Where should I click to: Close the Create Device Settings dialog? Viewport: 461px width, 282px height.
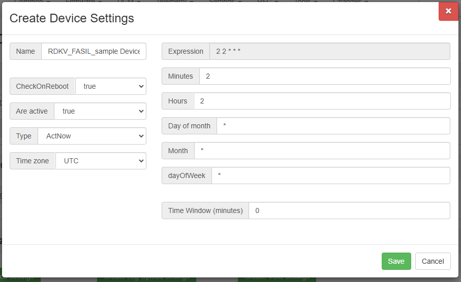pos(448,11)
